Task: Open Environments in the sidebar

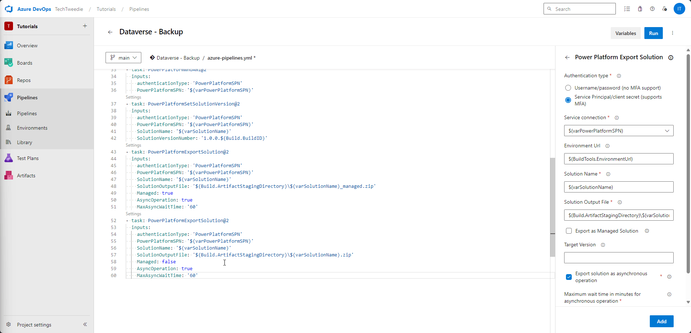Action: point(32,127)
